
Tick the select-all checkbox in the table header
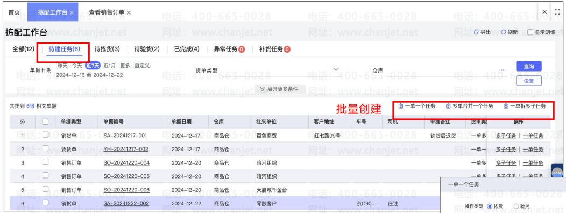(46, 122)
